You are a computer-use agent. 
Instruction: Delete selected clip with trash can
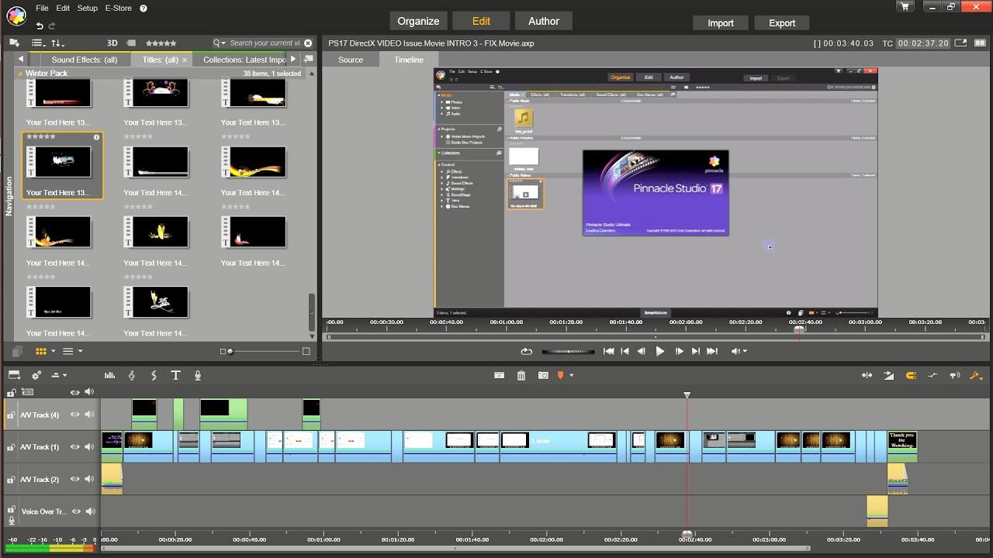521,375
